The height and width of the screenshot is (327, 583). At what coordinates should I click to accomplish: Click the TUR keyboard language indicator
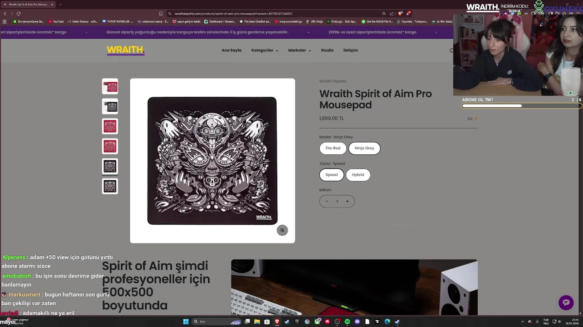tap(546, 322)
